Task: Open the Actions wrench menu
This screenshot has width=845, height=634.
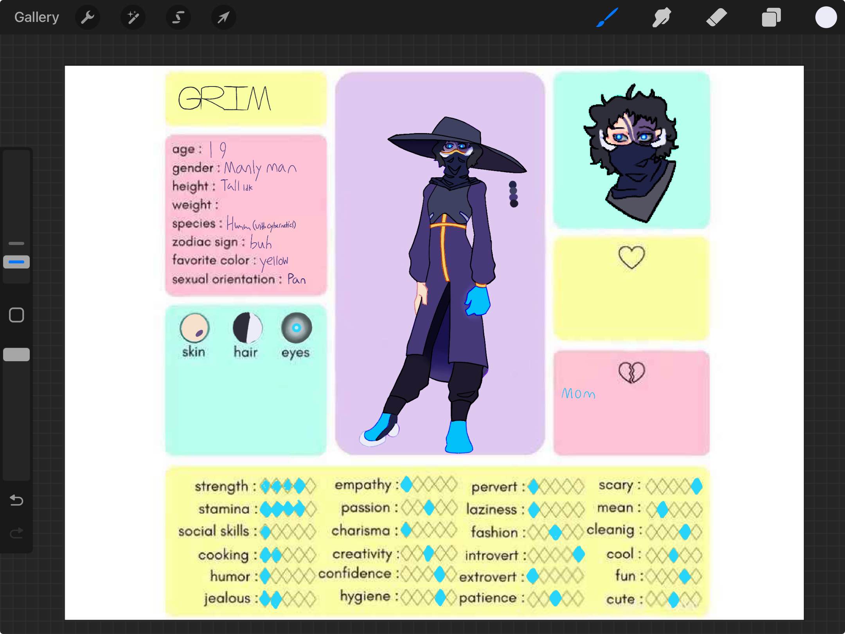Action: 88,17
